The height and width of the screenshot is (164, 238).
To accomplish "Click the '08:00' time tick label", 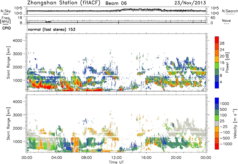I will 87,158.
